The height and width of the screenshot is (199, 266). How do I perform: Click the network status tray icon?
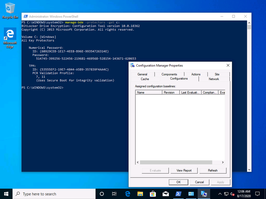226,194
